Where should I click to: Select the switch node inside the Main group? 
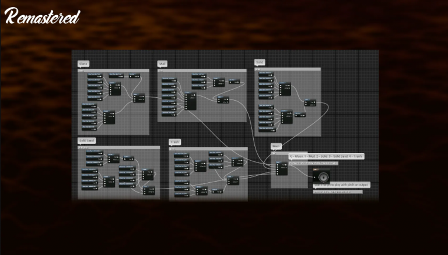click(x=282, y=168)
